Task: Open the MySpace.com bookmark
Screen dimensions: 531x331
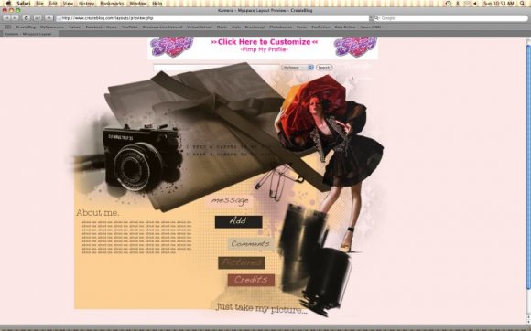Action: (x=52, y=27)
